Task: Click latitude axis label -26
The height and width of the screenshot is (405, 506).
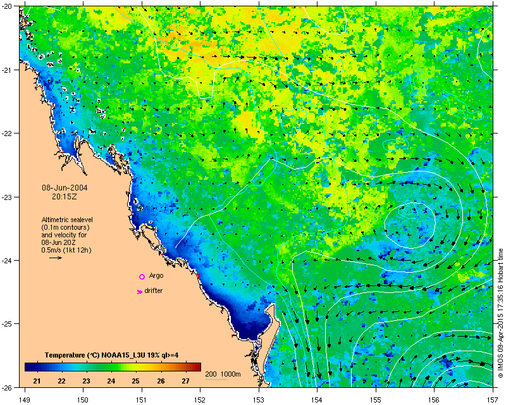Action: coord(6,386)
